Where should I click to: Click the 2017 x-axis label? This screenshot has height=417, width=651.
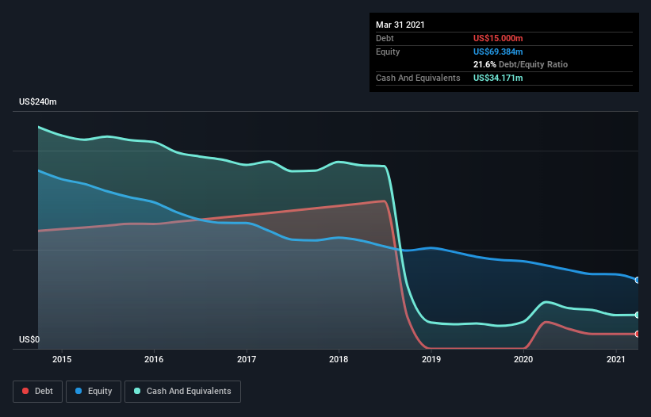[x=247, y=359]
